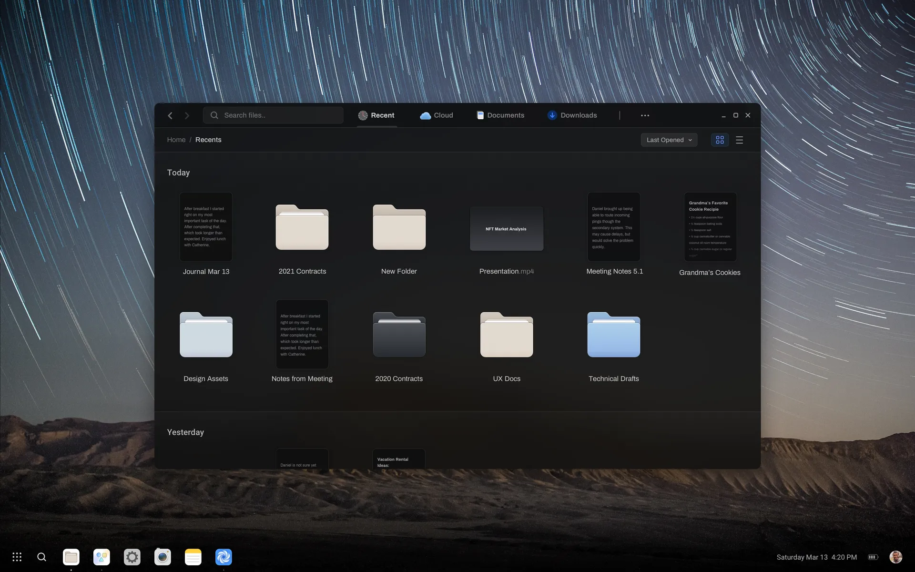Open Grandma's Cookies document thumbnail
Image resolution: width=915 pixels, height=572 pixels.
coord(710,227)
